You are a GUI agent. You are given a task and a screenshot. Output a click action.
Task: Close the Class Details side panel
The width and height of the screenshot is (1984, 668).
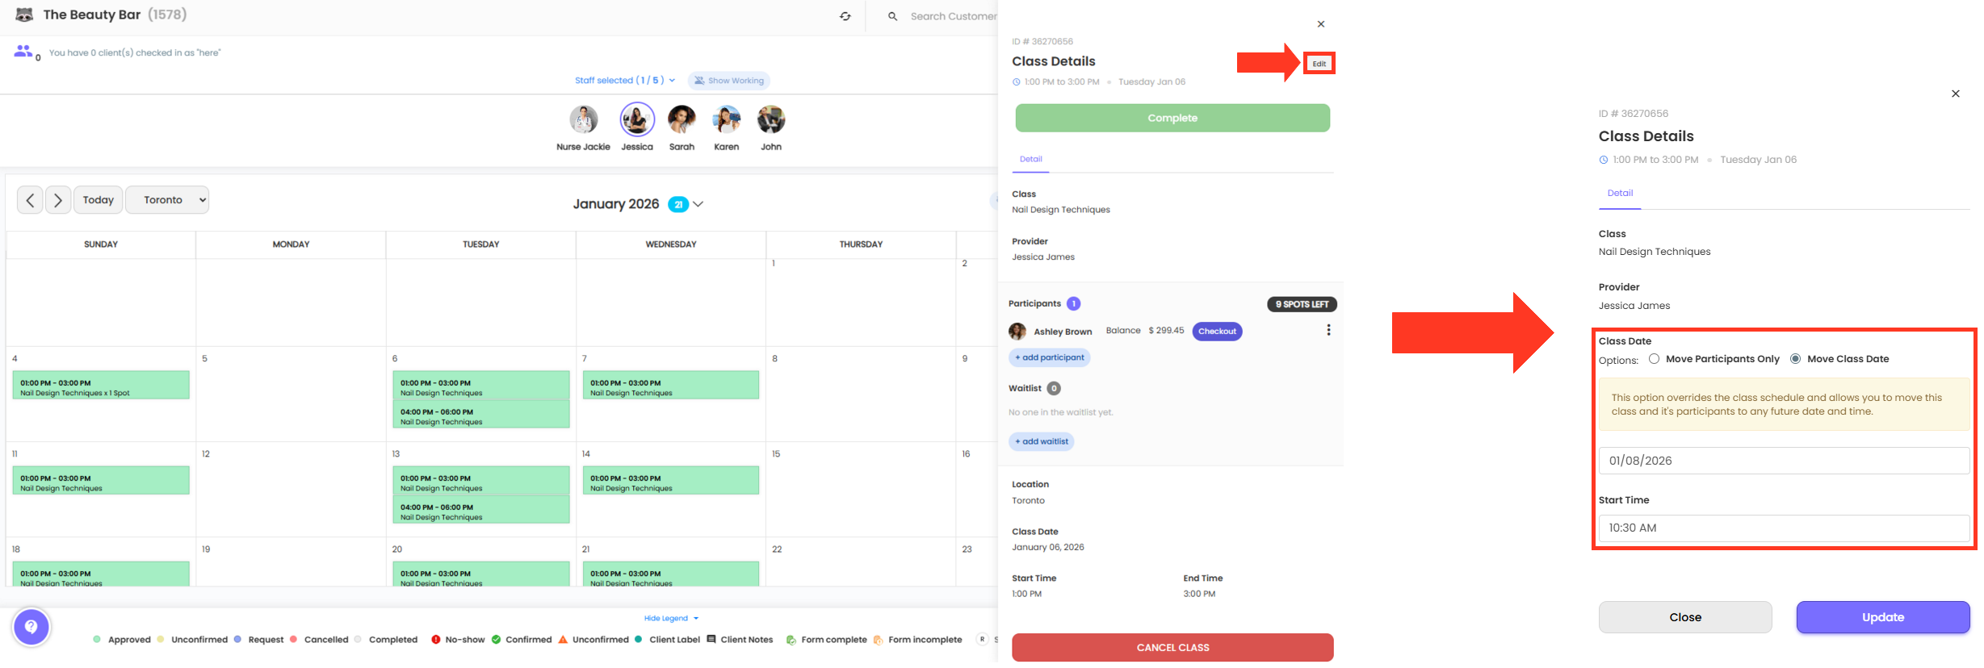[1321, 24]
